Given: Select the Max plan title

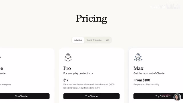Looking at the screenshot, I should tap(138, 68).
